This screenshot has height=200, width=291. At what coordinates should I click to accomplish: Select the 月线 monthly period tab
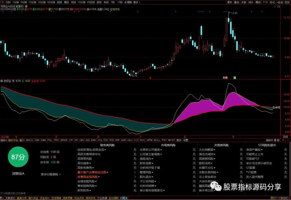(x=73, y=2)
